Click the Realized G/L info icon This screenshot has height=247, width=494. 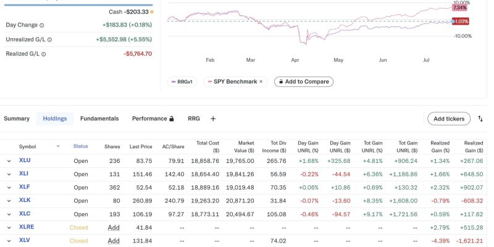44,54
